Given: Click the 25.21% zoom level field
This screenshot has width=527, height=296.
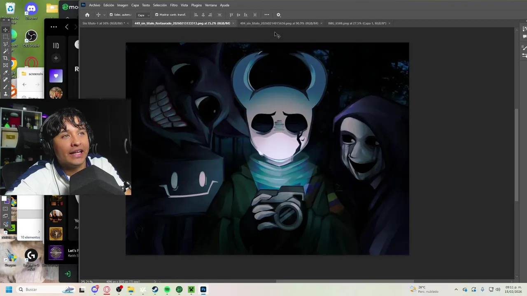Looking at the screenshot, I should point(87,282).
